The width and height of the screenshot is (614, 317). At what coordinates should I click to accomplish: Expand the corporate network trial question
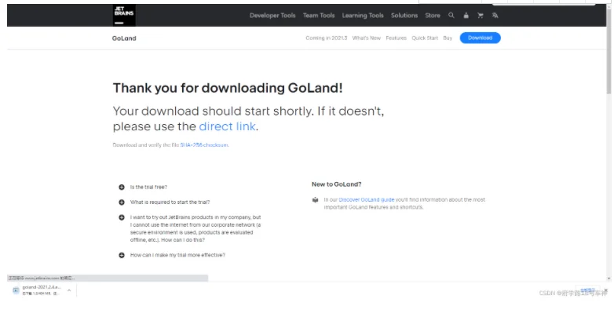coord(122,217)
